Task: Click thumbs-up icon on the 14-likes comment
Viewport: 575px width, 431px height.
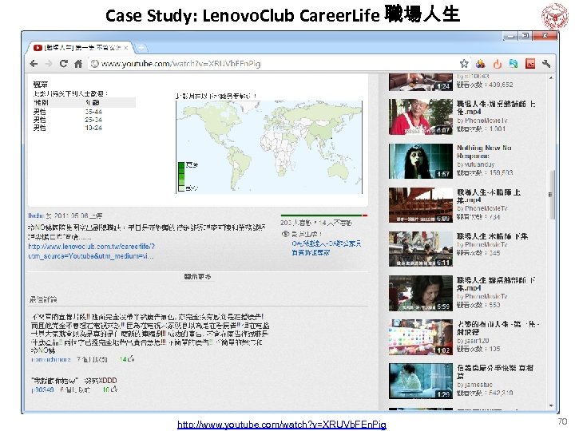Action: tap(131, 359)
